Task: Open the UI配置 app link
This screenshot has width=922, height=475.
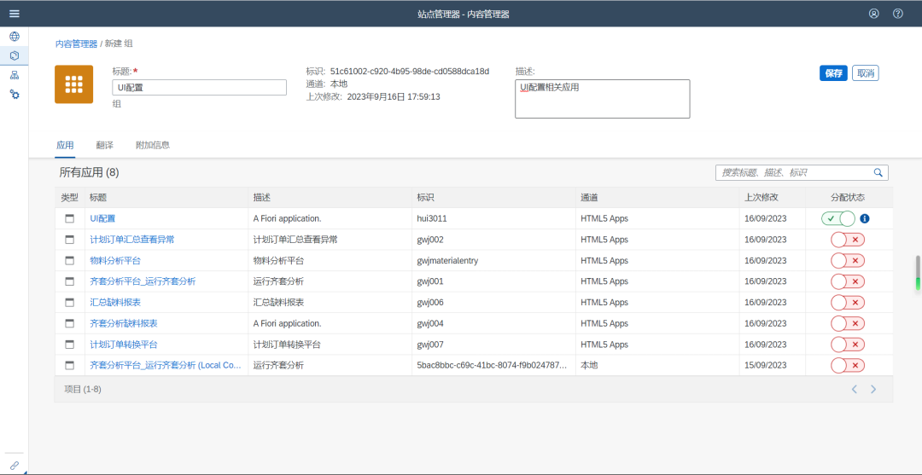Action: [x=102, y=218]
